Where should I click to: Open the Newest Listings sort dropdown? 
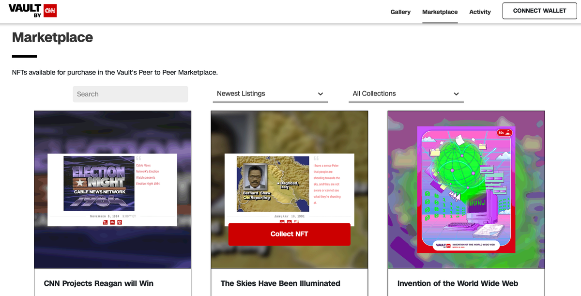(270, 93)
